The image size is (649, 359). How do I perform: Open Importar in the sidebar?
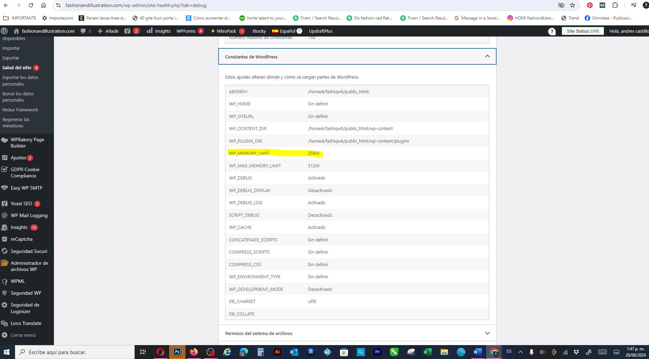[11, 48]
